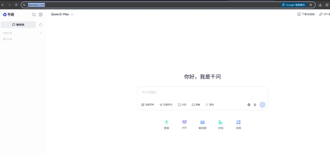
Task: Open the 录音 microphone shortcut
Action: 167,125
